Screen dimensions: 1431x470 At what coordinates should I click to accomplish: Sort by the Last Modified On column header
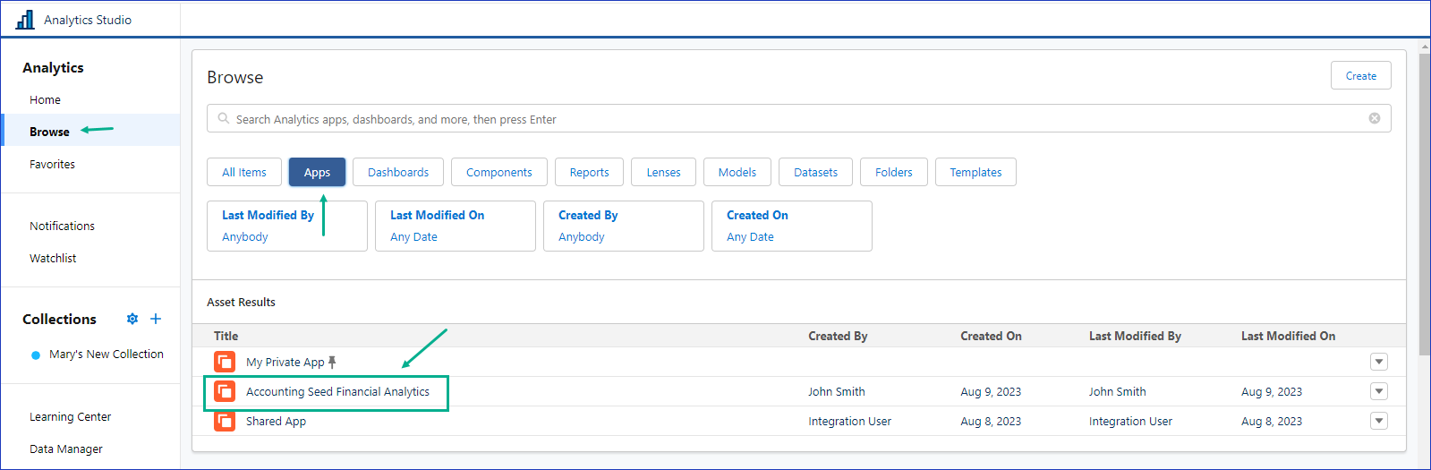coord(1288,336)
